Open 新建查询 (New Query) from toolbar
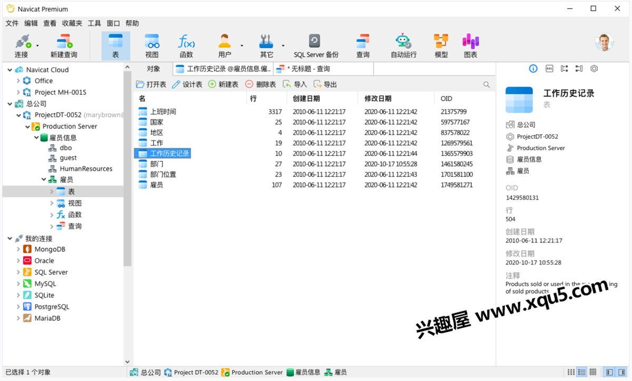Viewport: 632px width, 381px height. click(64, 46)
